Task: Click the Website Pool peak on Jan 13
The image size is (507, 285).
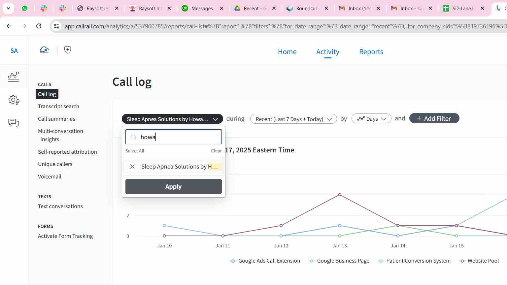Action: coord(340,195)
